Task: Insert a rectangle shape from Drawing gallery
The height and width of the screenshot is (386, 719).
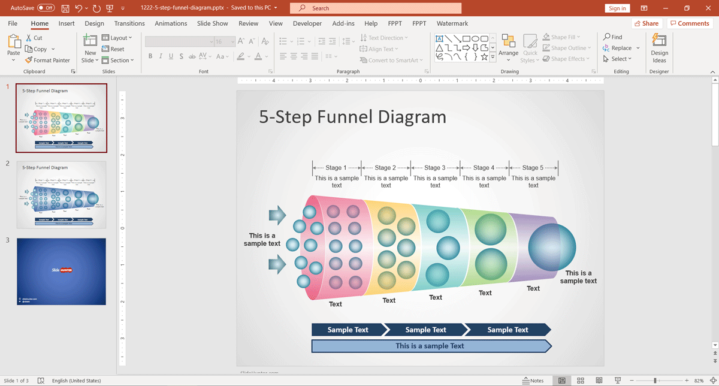Action: click(467, 38)
